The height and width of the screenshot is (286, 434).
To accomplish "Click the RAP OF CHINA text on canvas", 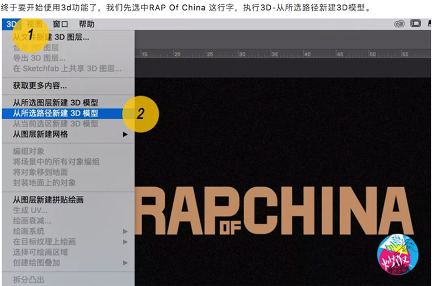I will (274, 210).
